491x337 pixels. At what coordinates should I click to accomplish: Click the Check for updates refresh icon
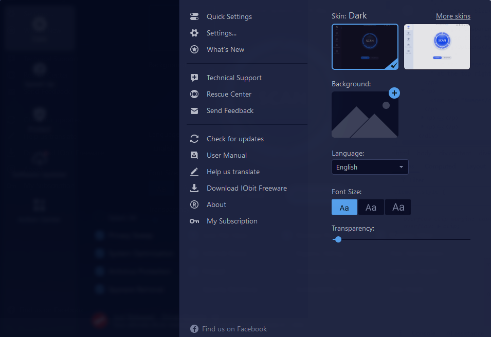tap(194, 139)
